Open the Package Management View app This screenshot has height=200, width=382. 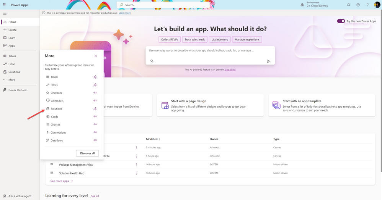tap(76, 165)
